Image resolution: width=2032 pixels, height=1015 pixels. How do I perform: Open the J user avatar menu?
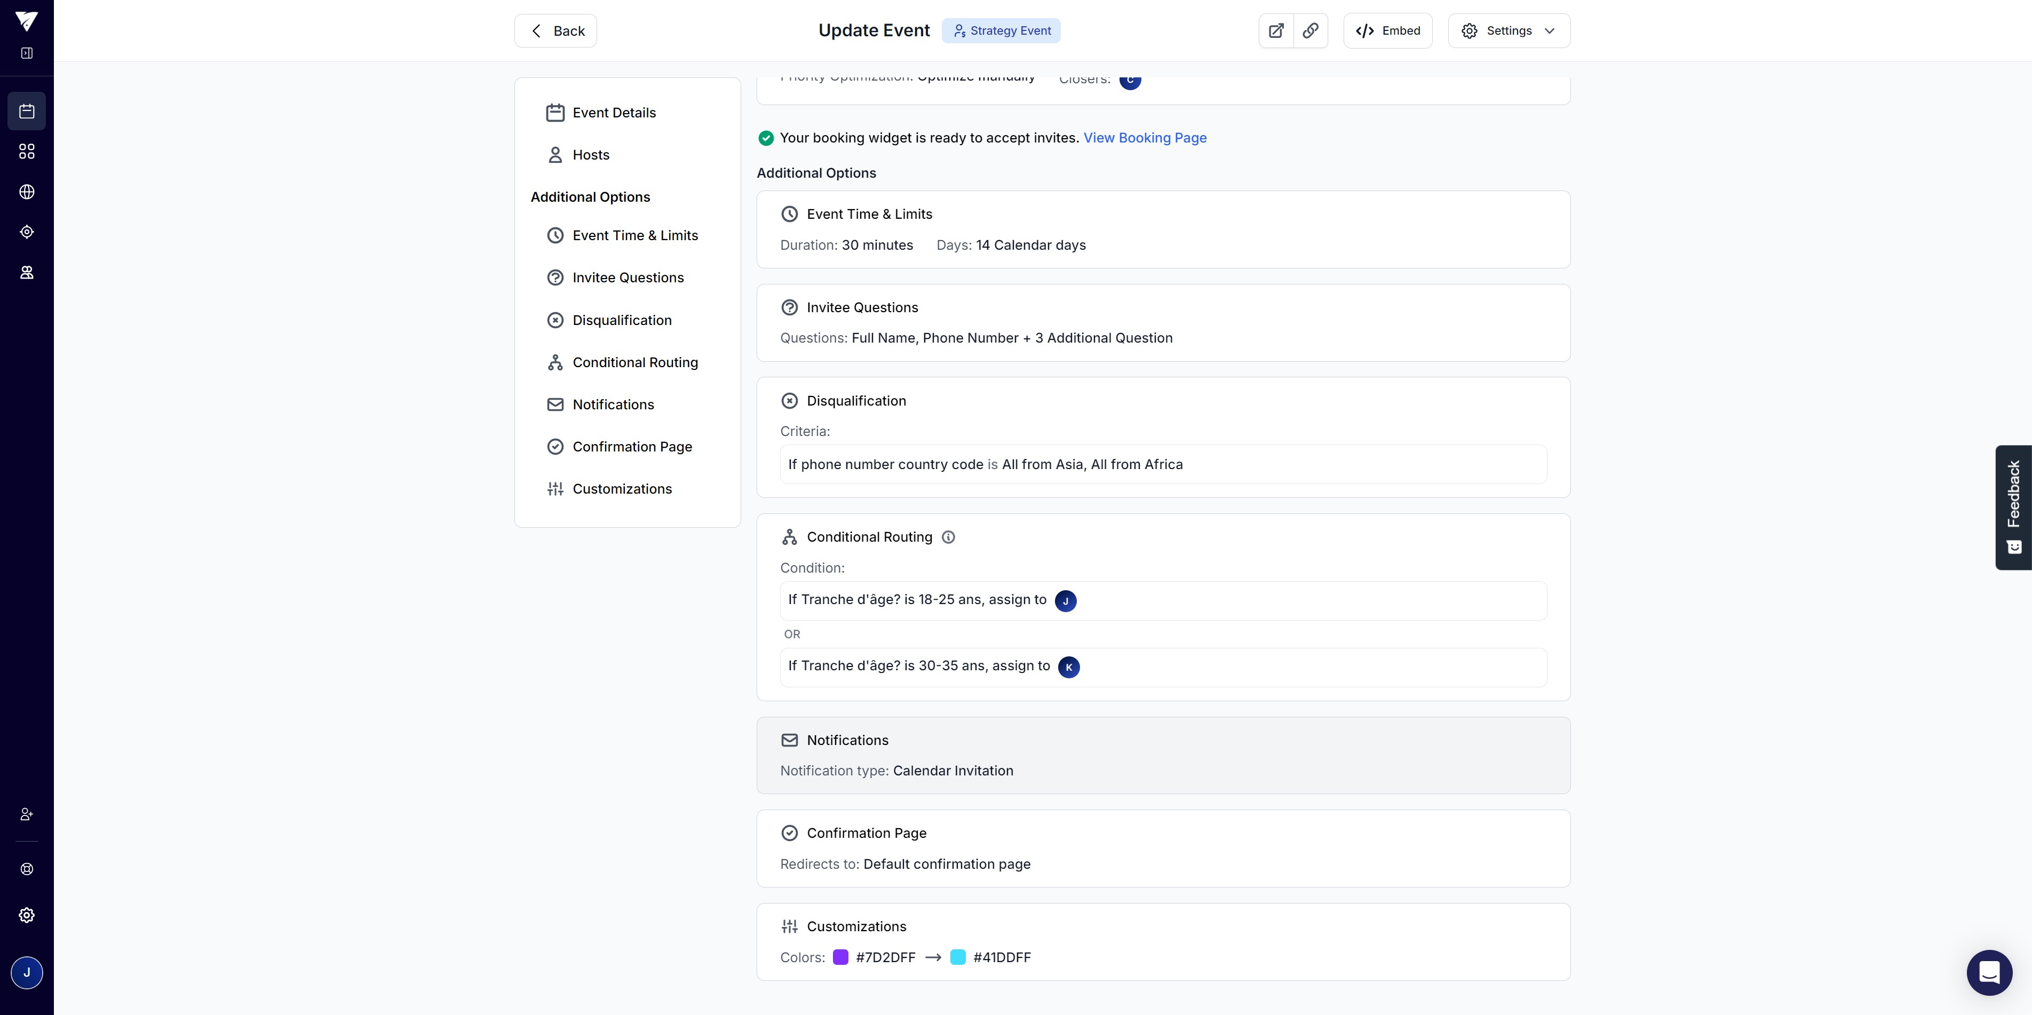pyautogui.click(x=27, y=972)
